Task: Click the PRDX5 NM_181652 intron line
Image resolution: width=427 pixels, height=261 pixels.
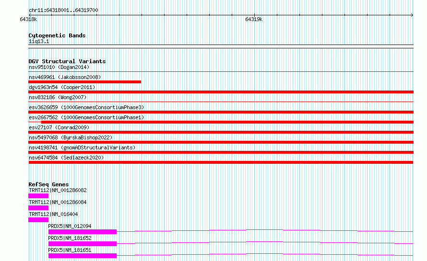Action: pyautogui.click(x=265, y=242)
